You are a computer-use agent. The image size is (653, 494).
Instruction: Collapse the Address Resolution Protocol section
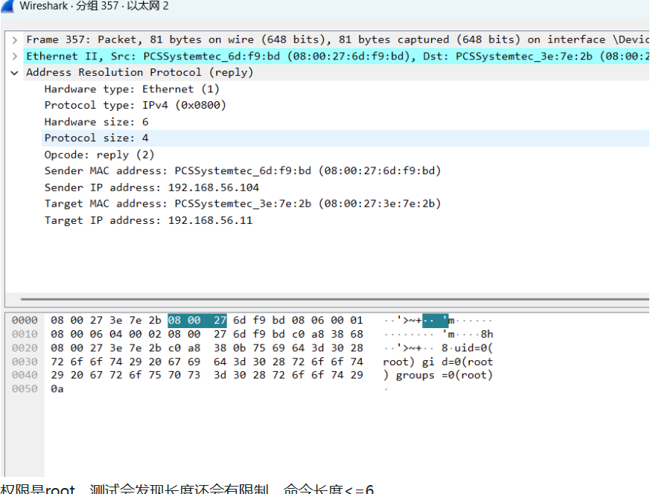click(15, 73)
